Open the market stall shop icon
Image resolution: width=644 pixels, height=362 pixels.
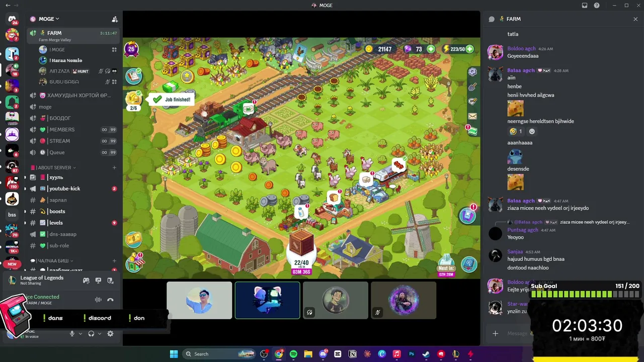click(134, 263)
